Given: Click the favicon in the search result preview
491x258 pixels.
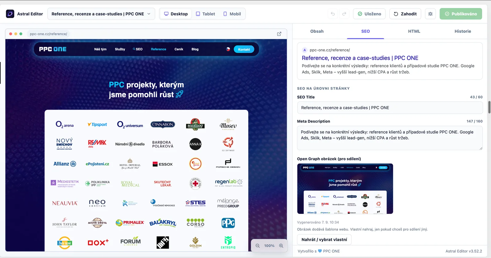Looking at the screenshot, I should [x=305, y=50].
